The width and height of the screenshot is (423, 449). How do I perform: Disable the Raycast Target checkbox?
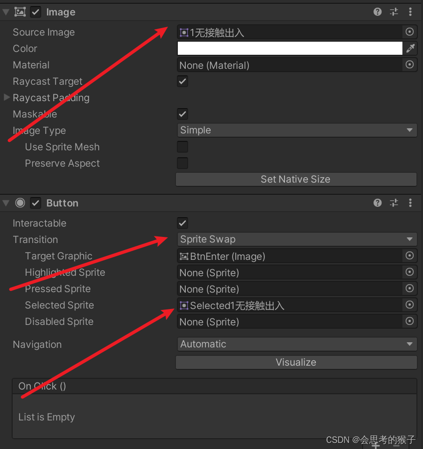point(182,81)
